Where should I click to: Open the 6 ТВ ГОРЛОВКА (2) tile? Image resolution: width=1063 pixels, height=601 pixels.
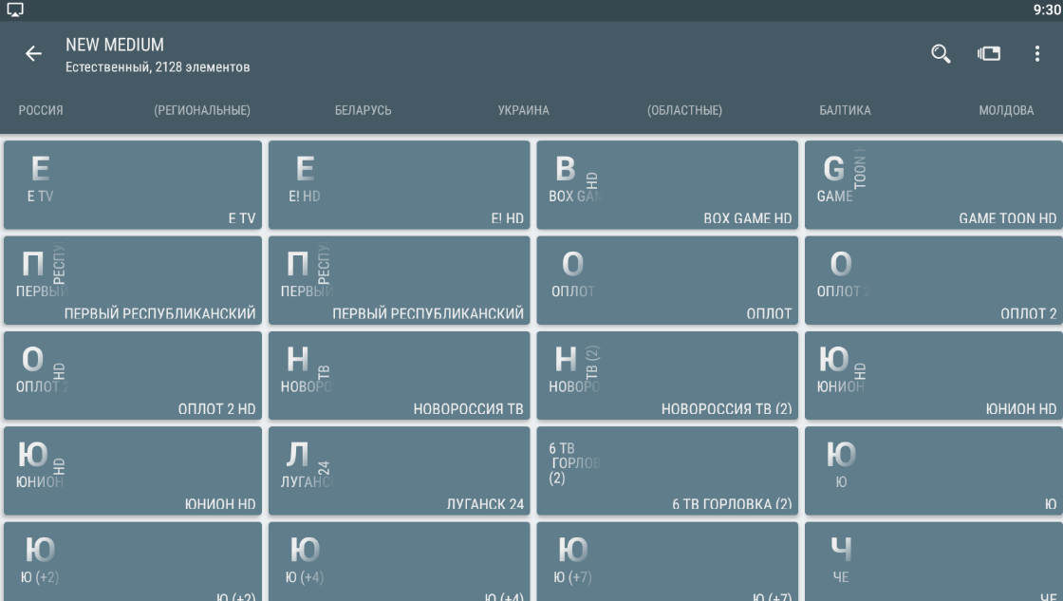[667, 471]
